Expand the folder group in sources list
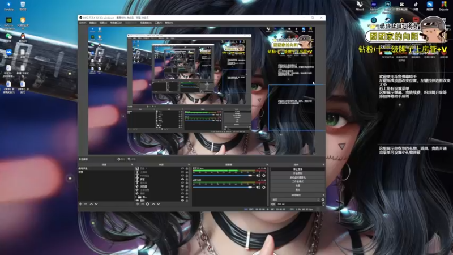 click(x=136, y=197)
